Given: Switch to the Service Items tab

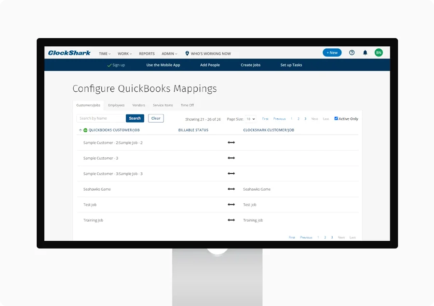Looking at the screenshot, I should pyautogui.click(x=163, y=105).
